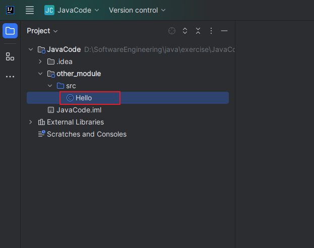Open the main hamburger menu
This screenshot has height=248, width=314.
tap(30, 10)
